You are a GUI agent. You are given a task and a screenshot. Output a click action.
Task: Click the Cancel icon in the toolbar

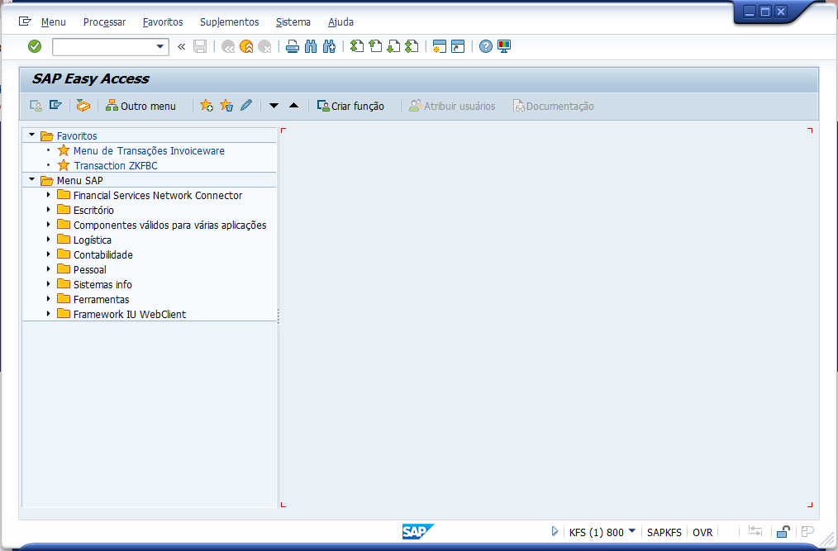click(264, 46)
